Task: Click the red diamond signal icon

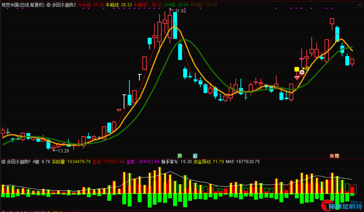Action: 297,77
